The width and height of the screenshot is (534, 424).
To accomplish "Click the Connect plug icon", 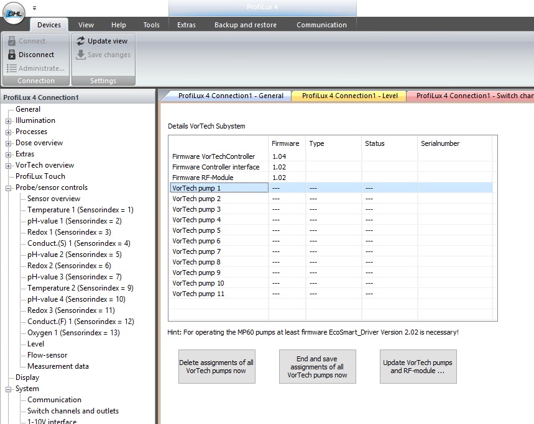I will click(x=12, y=41).
